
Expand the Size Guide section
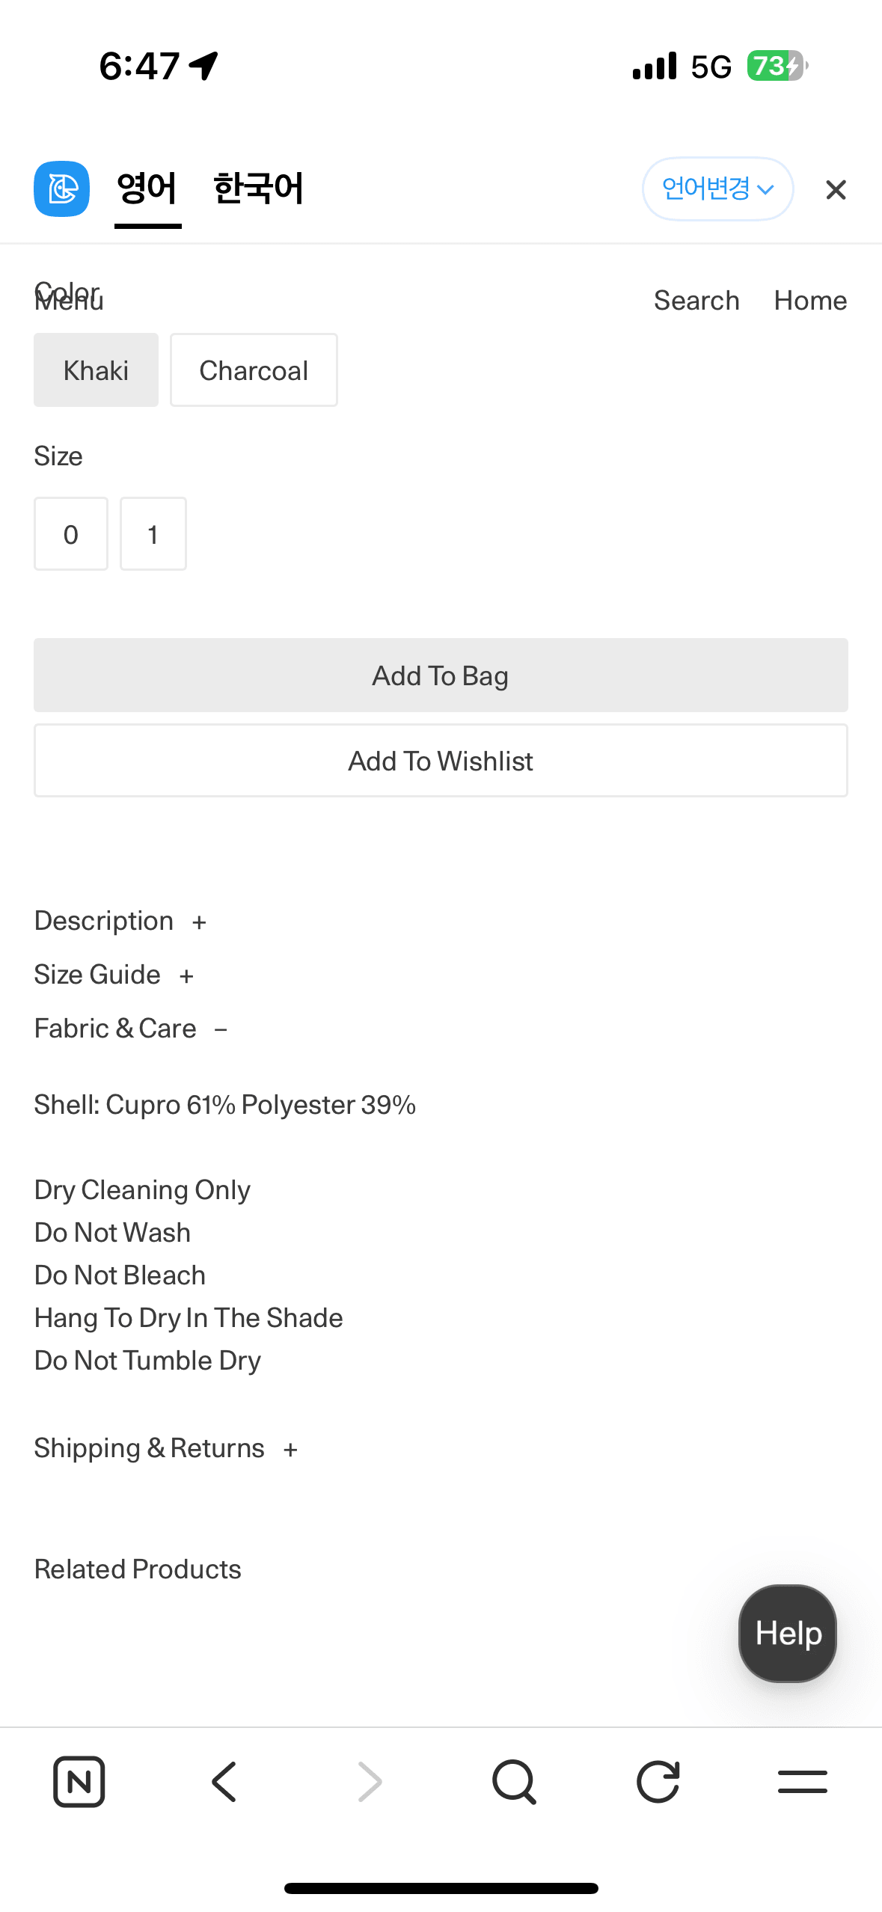point(114,975)
